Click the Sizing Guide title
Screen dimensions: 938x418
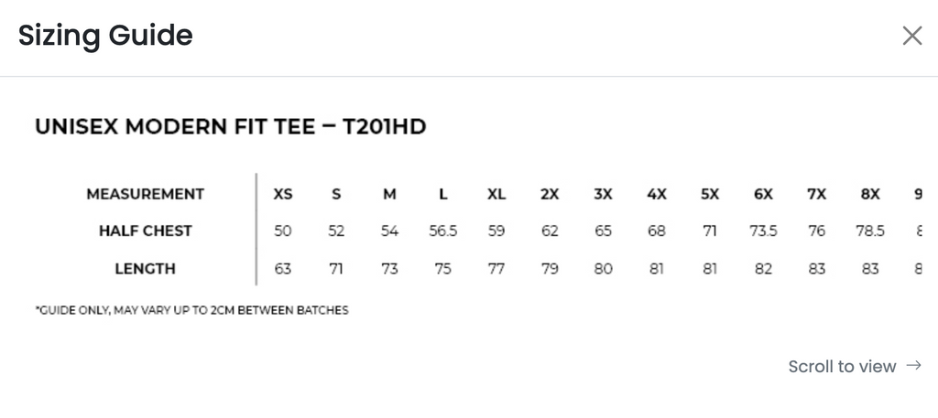(105, 36)
